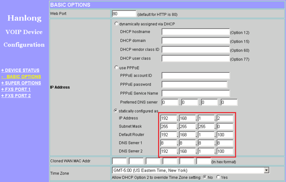286x182 pixels.
Task: Click last octet of Preferred DNS server
Action: pyautogui.click(x=229, y=102)
